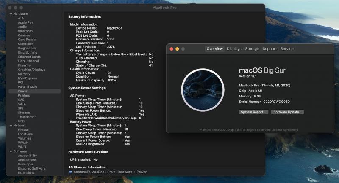Close the About This Mac window

[x=172, y=49]
